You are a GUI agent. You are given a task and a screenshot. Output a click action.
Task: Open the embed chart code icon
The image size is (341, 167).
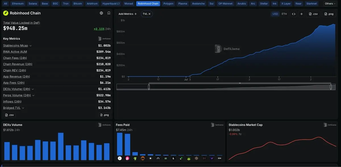pos(294,14)
